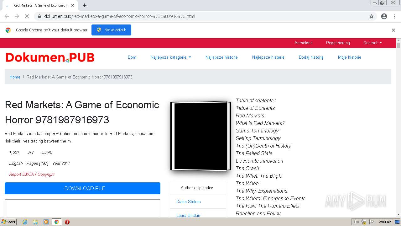The image size is (401, 226).
Task: Select the Red Markets browser tab
Action: coord(39,5)
